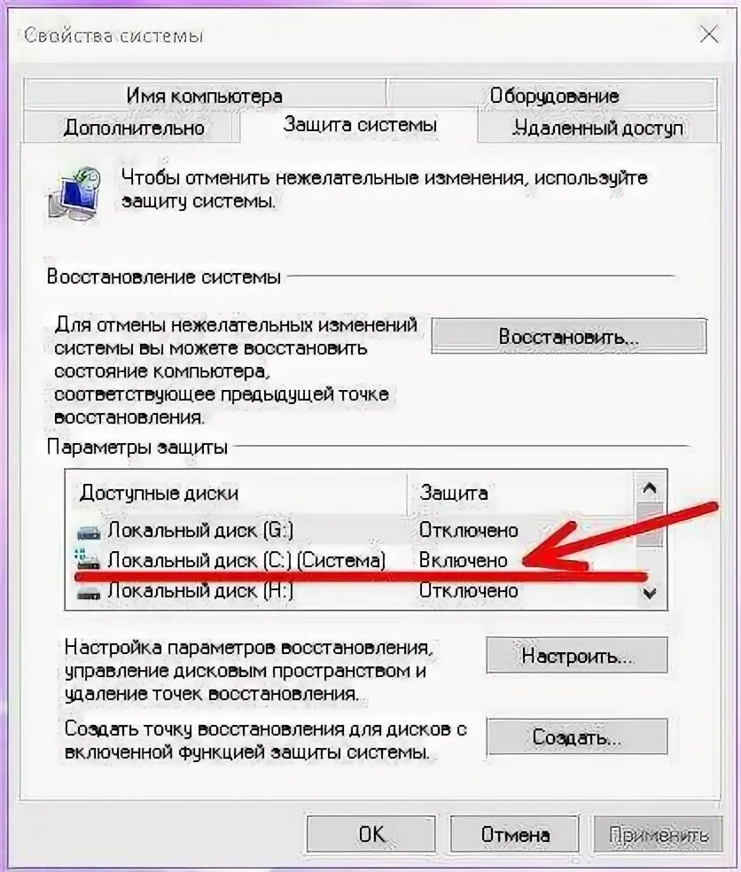
Task: Click the drive icon for disk G:
Action: [89, 533]
